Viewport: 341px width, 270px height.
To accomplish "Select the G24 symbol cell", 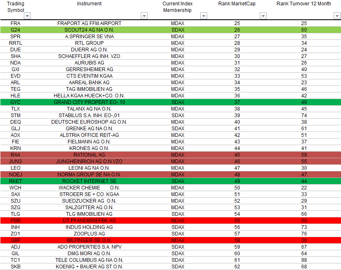I will coord(16,30).
